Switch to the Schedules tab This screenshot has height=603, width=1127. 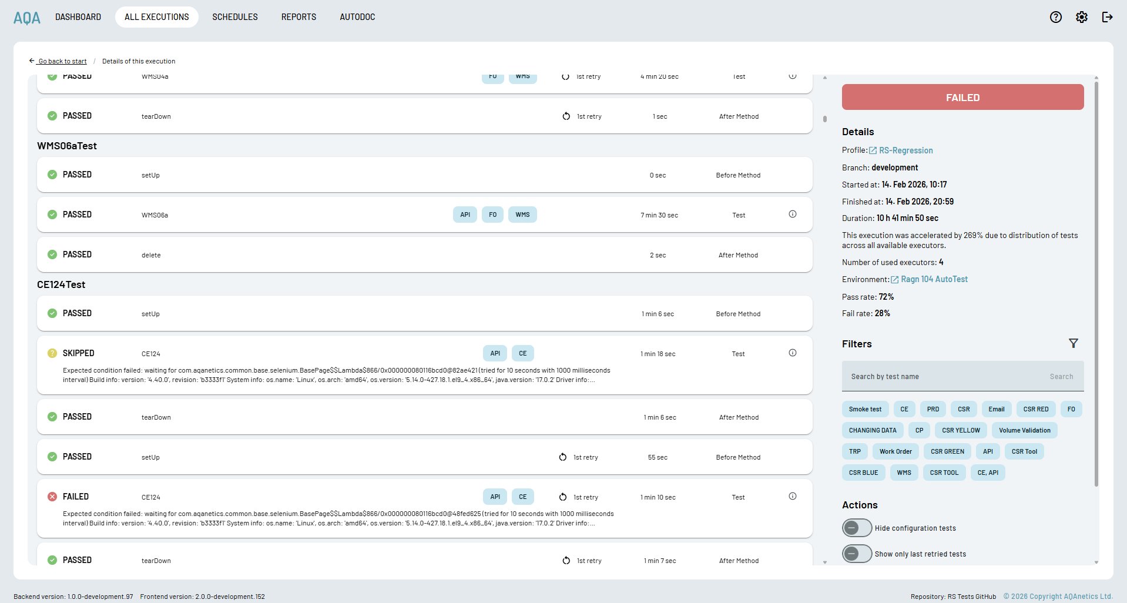[234, 17]
